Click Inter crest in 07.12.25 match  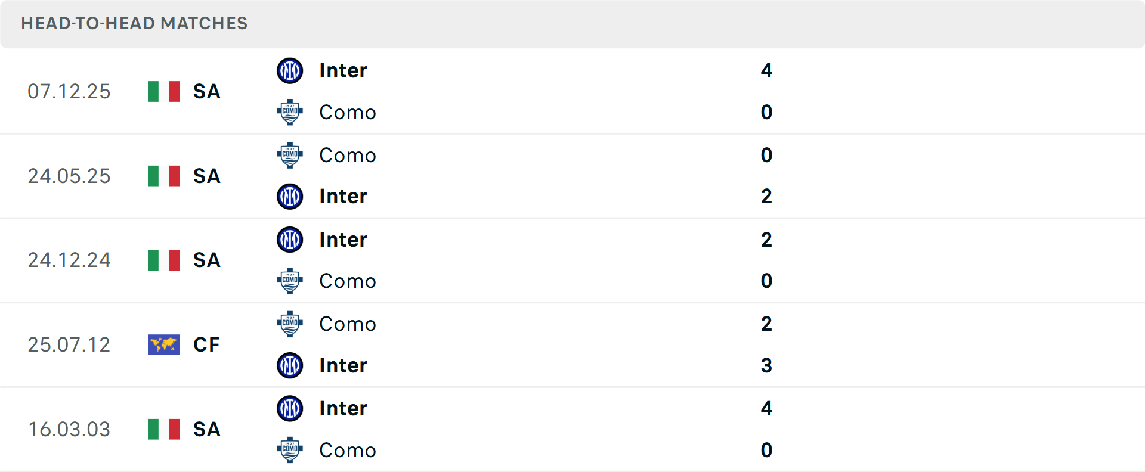tap(290, 71)
